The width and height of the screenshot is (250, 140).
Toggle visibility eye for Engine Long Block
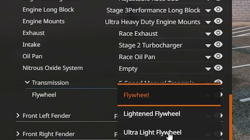coord(218,9)
